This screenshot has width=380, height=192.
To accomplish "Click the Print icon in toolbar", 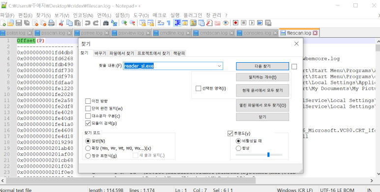I will tap(51, 23).
